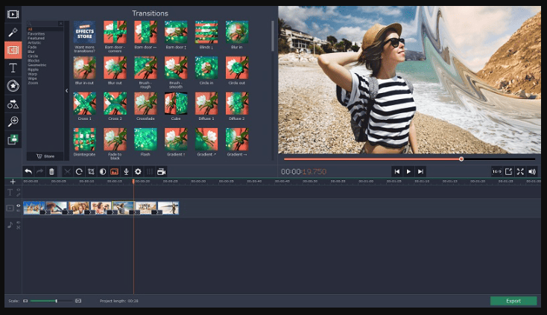Viewport: 547px width, 315px height.
Task: Rotate the clip with the rotate icon
Action: coord(79,171)
